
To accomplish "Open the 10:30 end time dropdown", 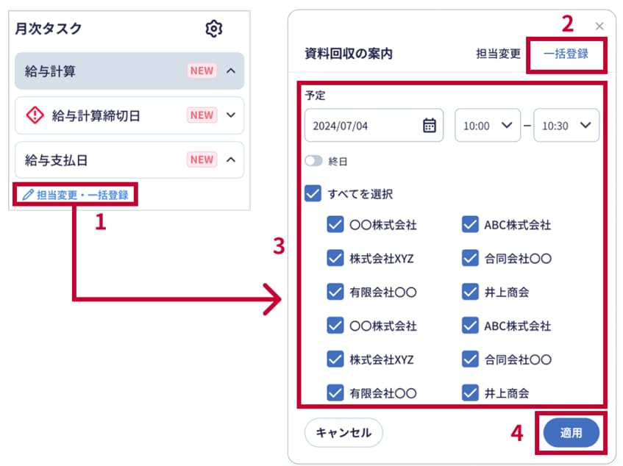I will coord(566,126).
